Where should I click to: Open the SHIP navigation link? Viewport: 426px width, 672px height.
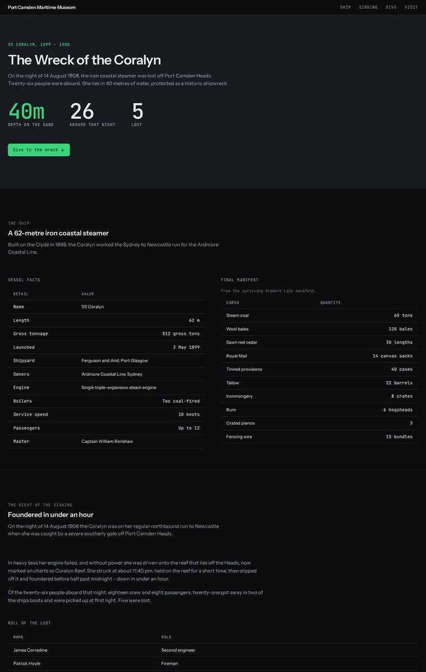pyautogui.click(x=345, y=7)
